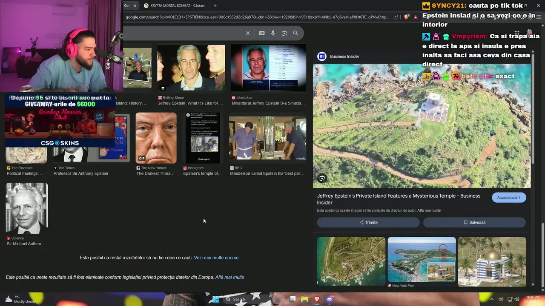
Task: Click "Epstein's temple of" caption text
Action: 202,173
